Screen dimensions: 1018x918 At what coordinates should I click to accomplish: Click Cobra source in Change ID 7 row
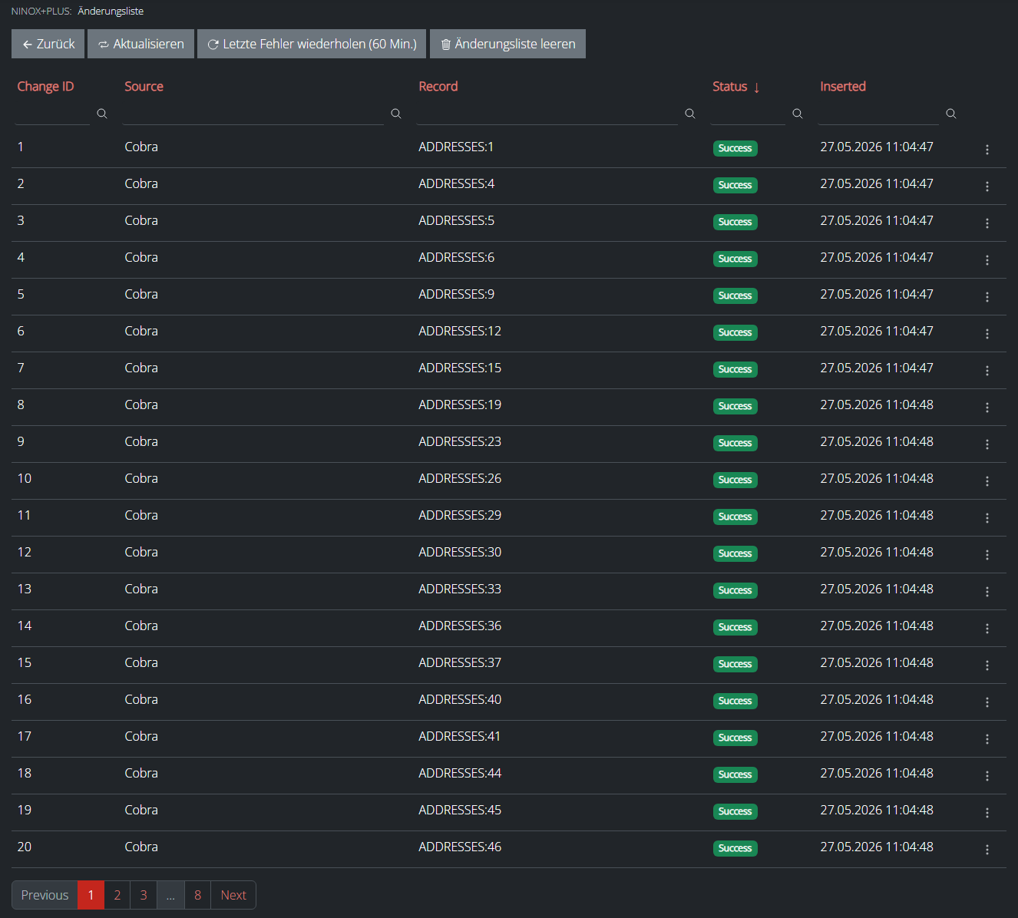point(141,368)
